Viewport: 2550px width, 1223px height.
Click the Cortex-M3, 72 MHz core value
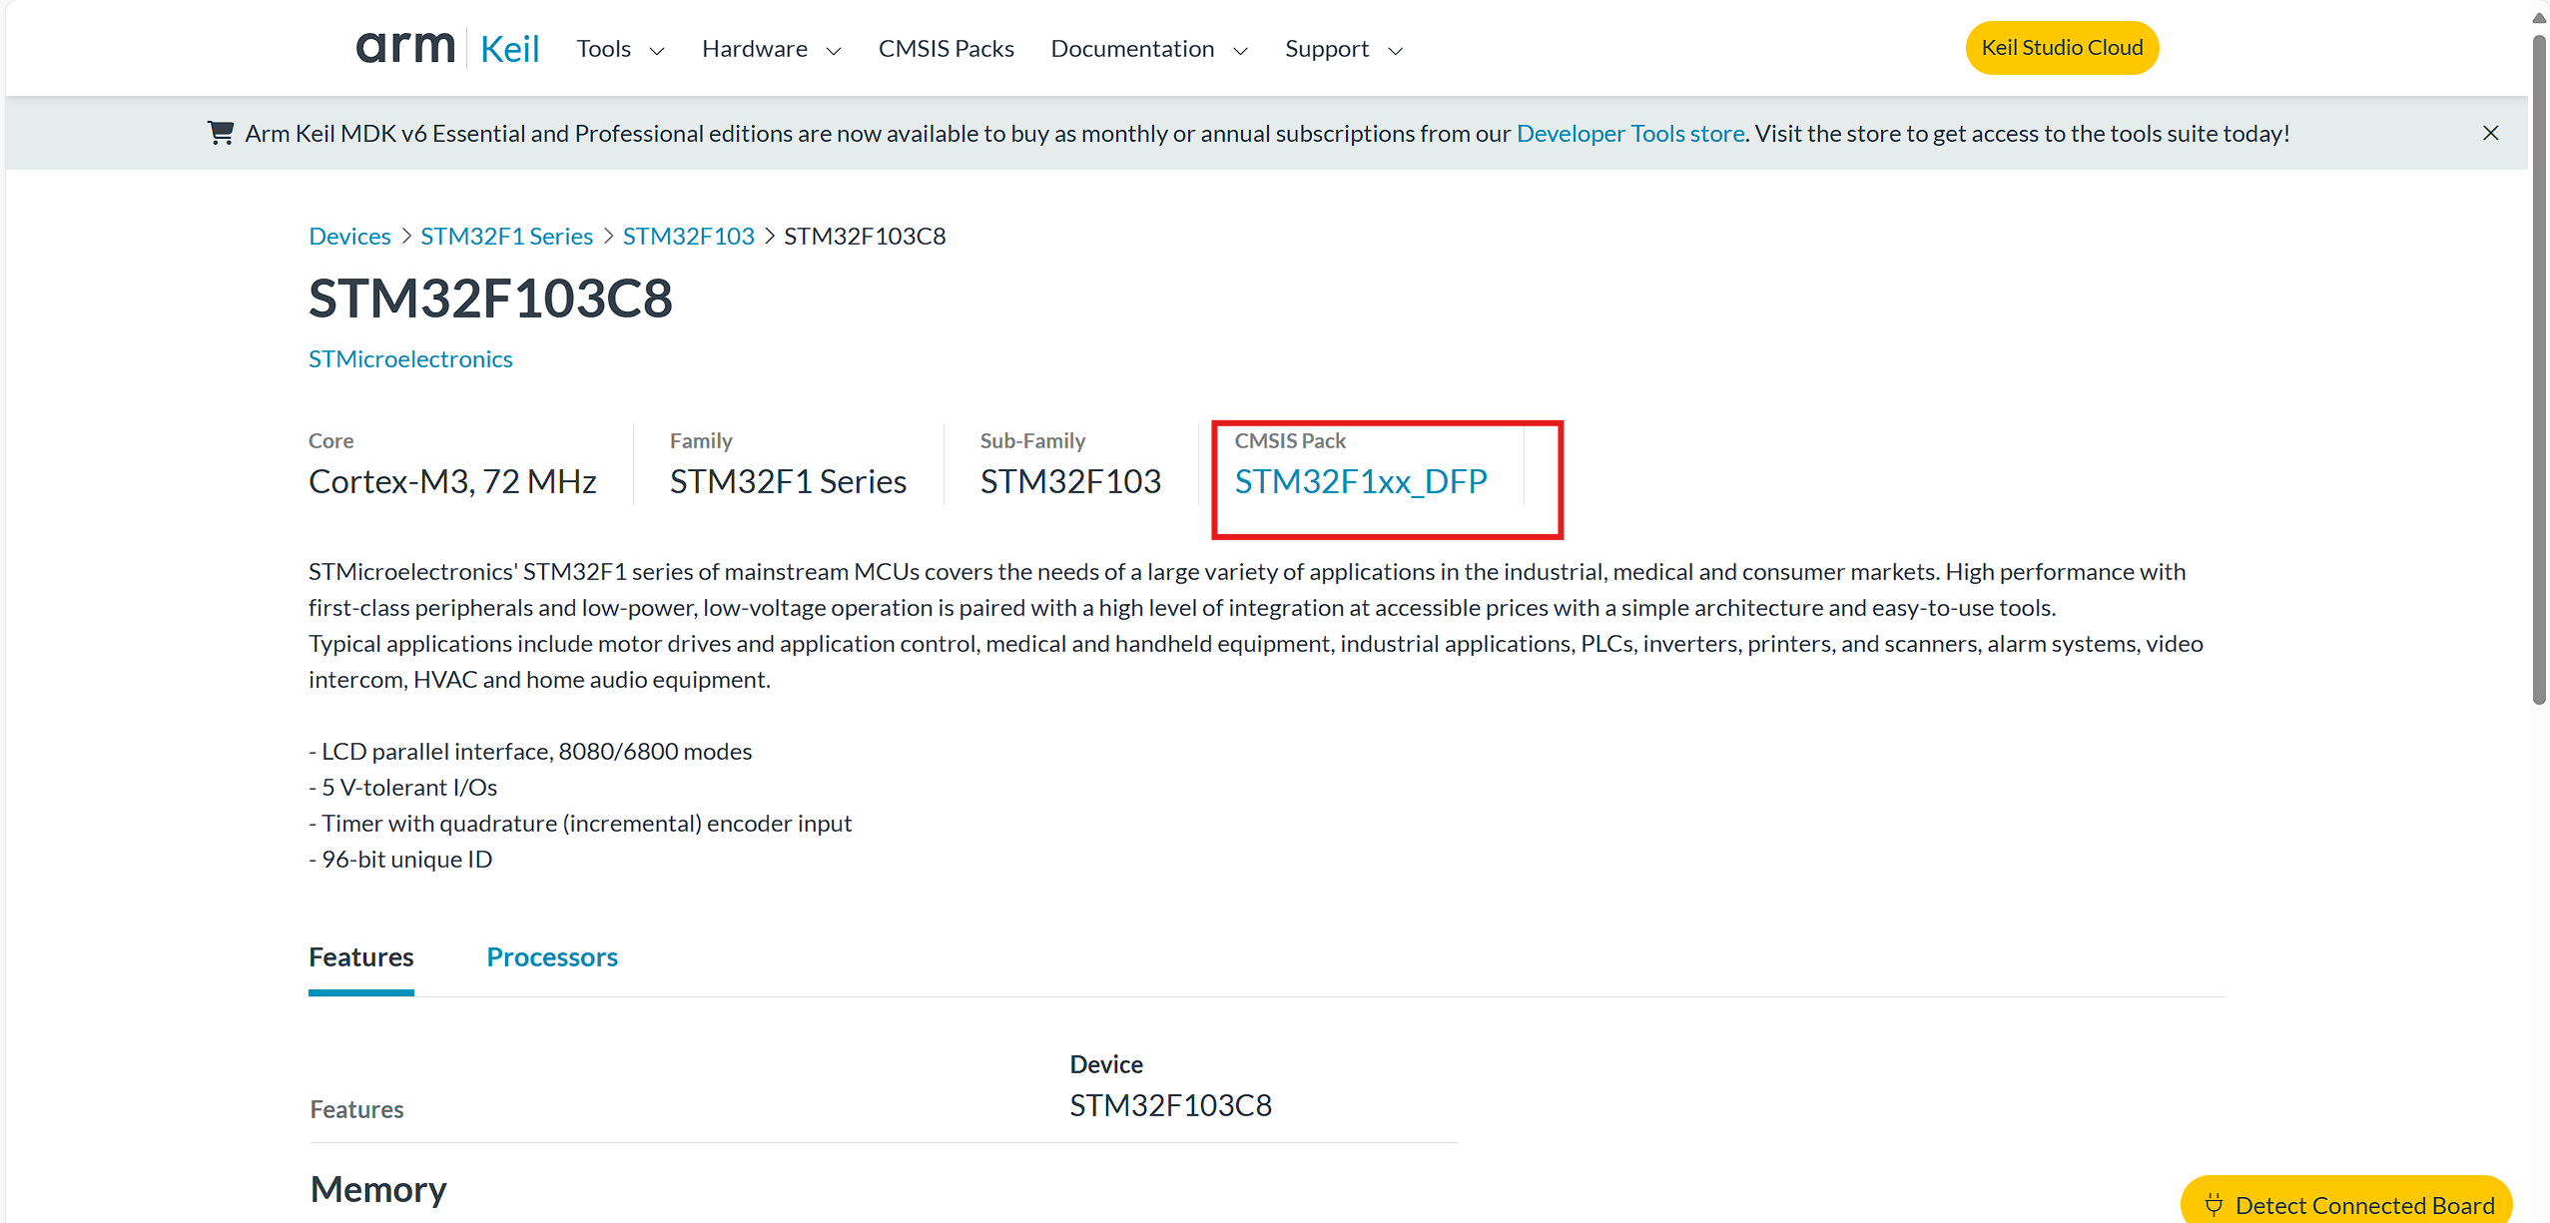pyautogui.click(x=452, y=481)
